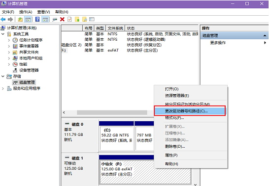This screenshot has height=186, width=269.
Task: Select 属性(P) Properties in context menu
Action: click(x=171, y=155)
